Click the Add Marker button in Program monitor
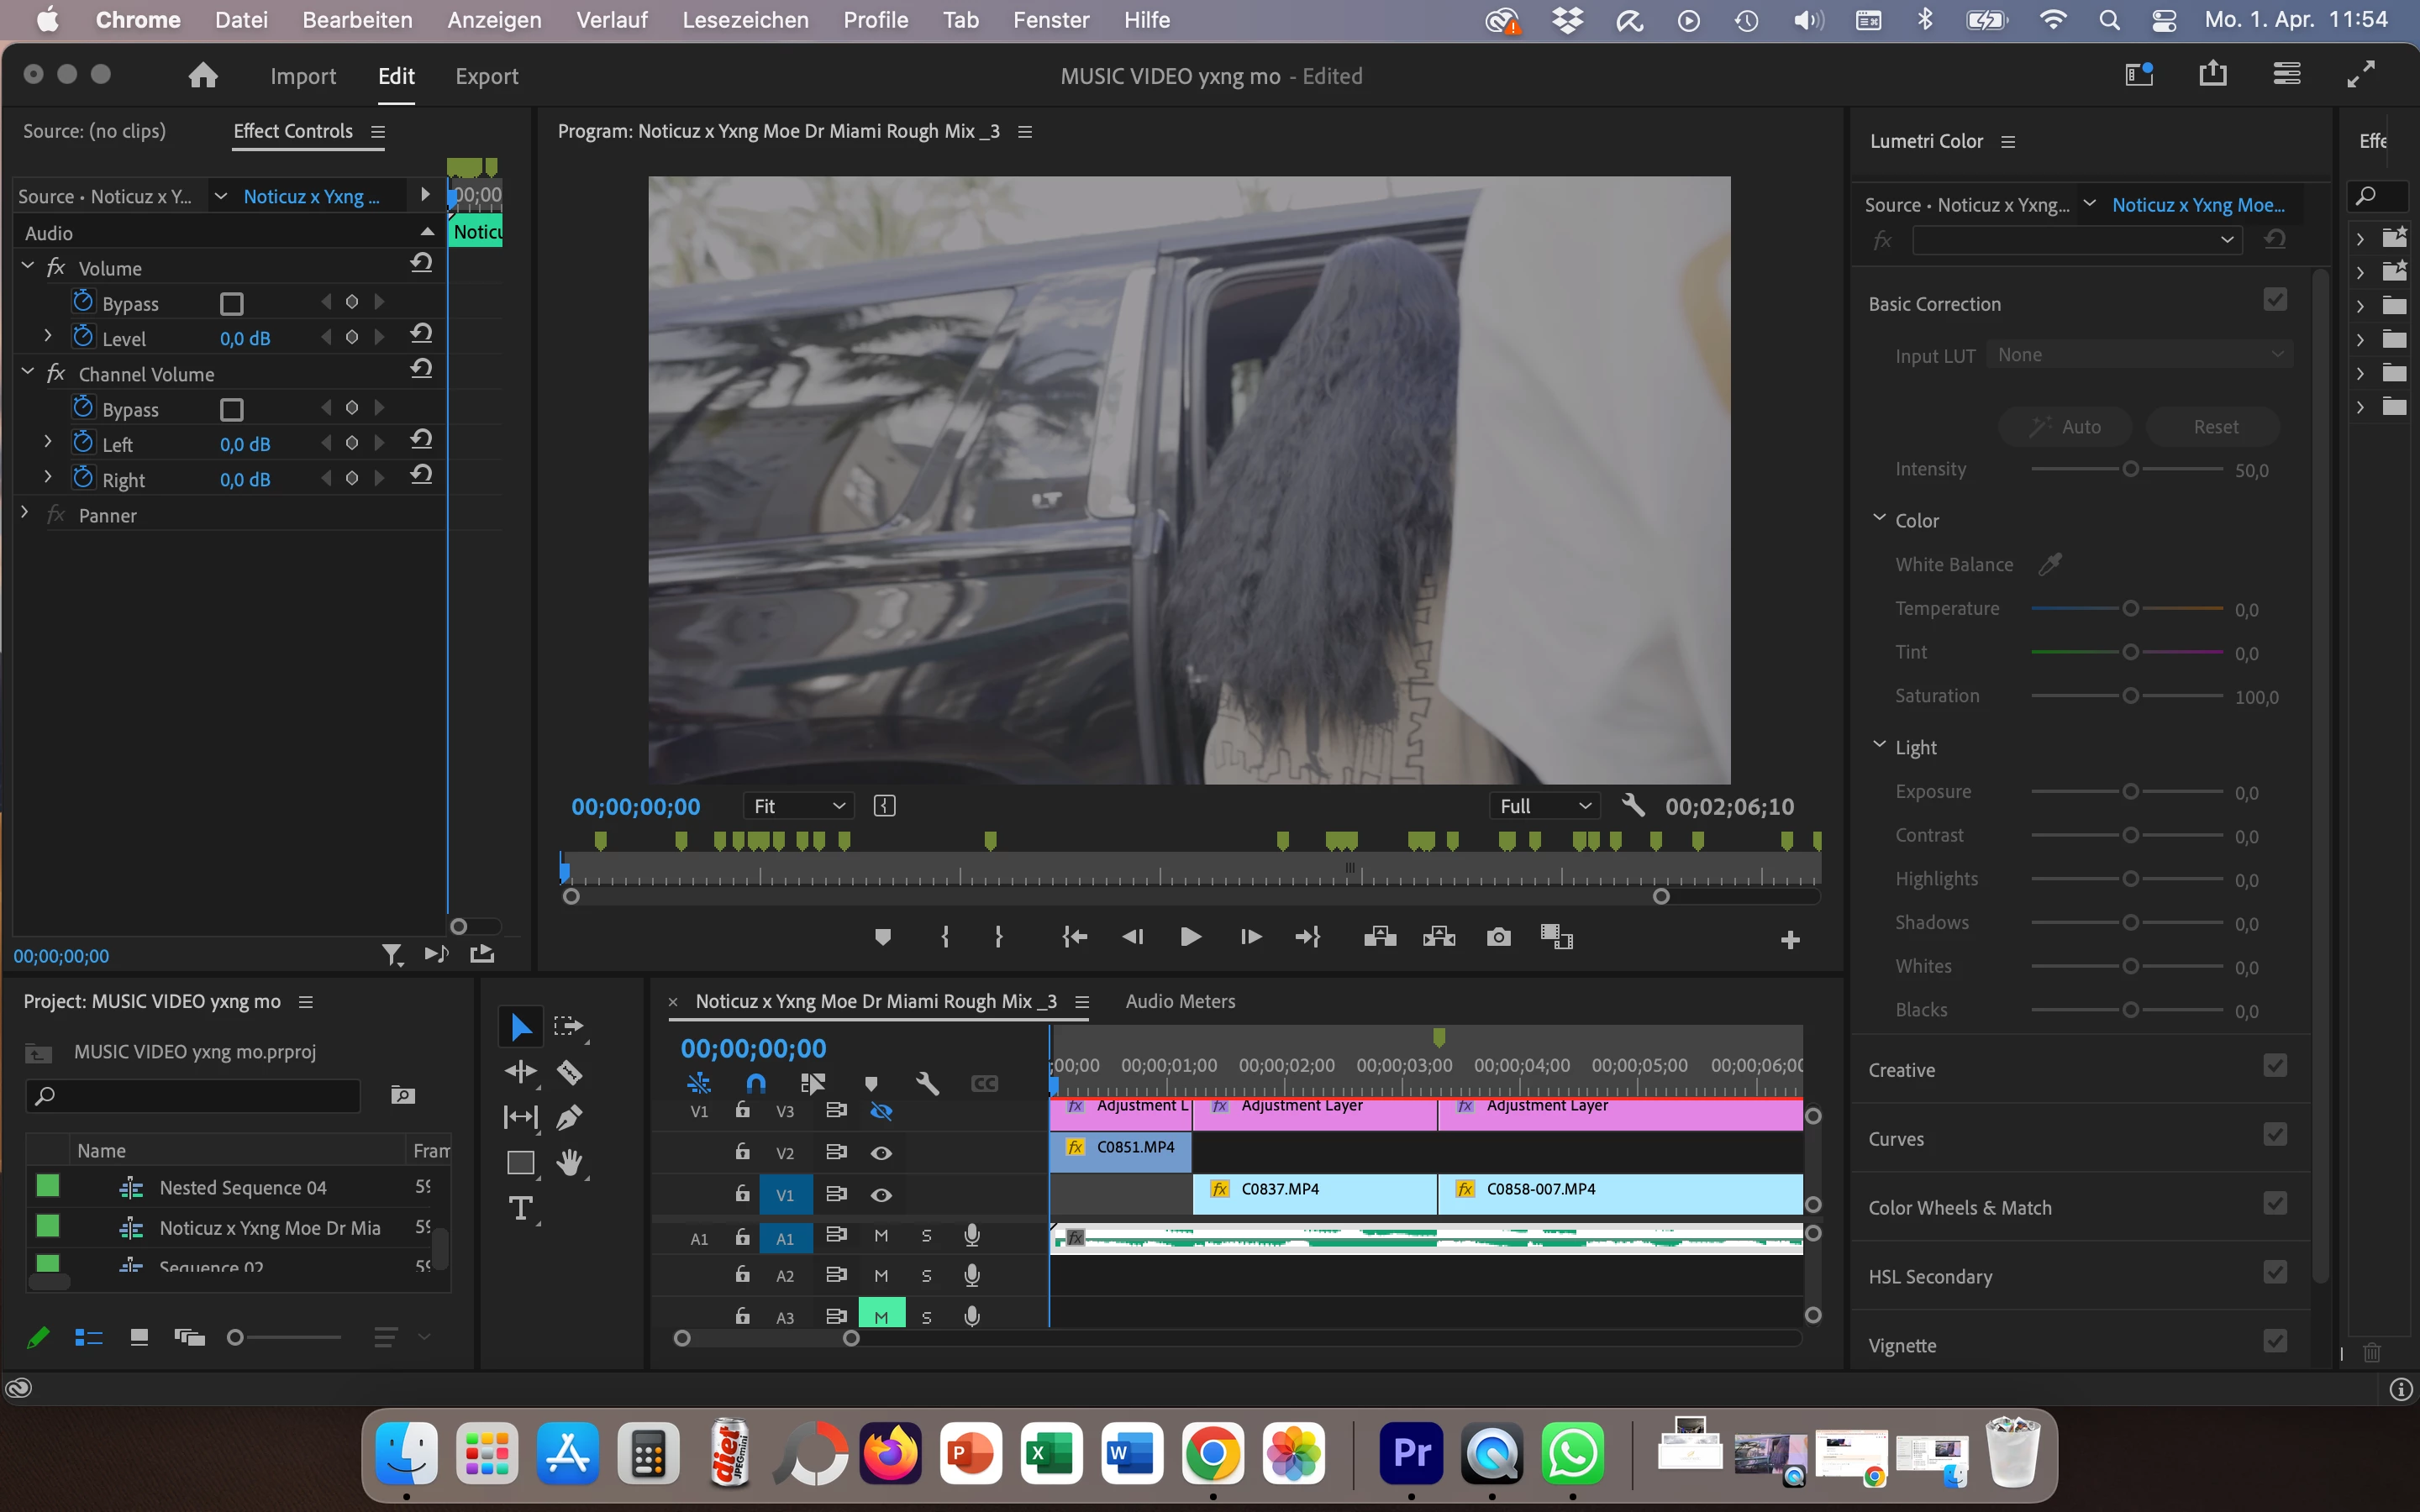This screenshot has height=1512, width=2420. (x=882, y=937)
